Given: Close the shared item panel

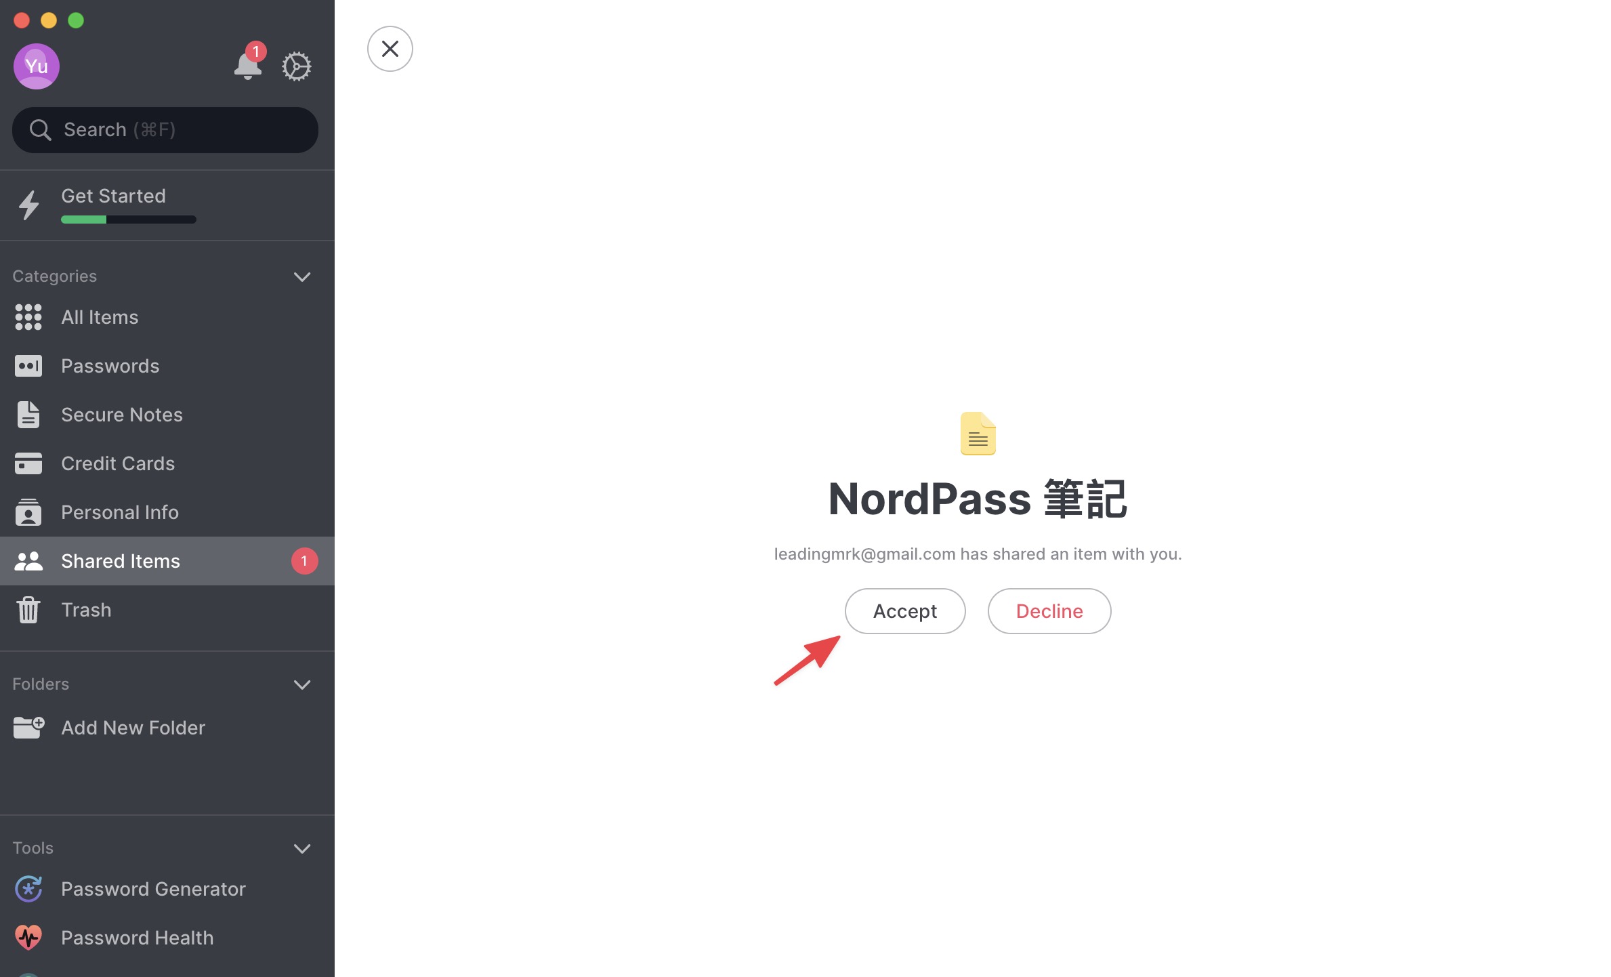Looking at the screenshot, I should [x=390, y=49].
